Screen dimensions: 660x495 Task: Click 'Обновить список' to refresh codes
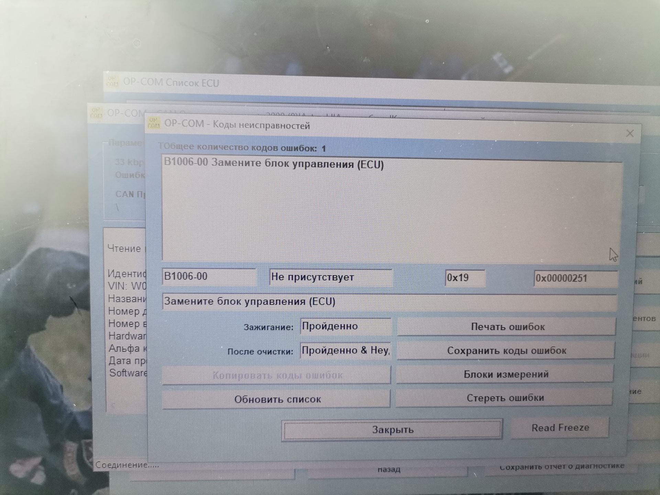pyautogui.click(x=277, y=399)
